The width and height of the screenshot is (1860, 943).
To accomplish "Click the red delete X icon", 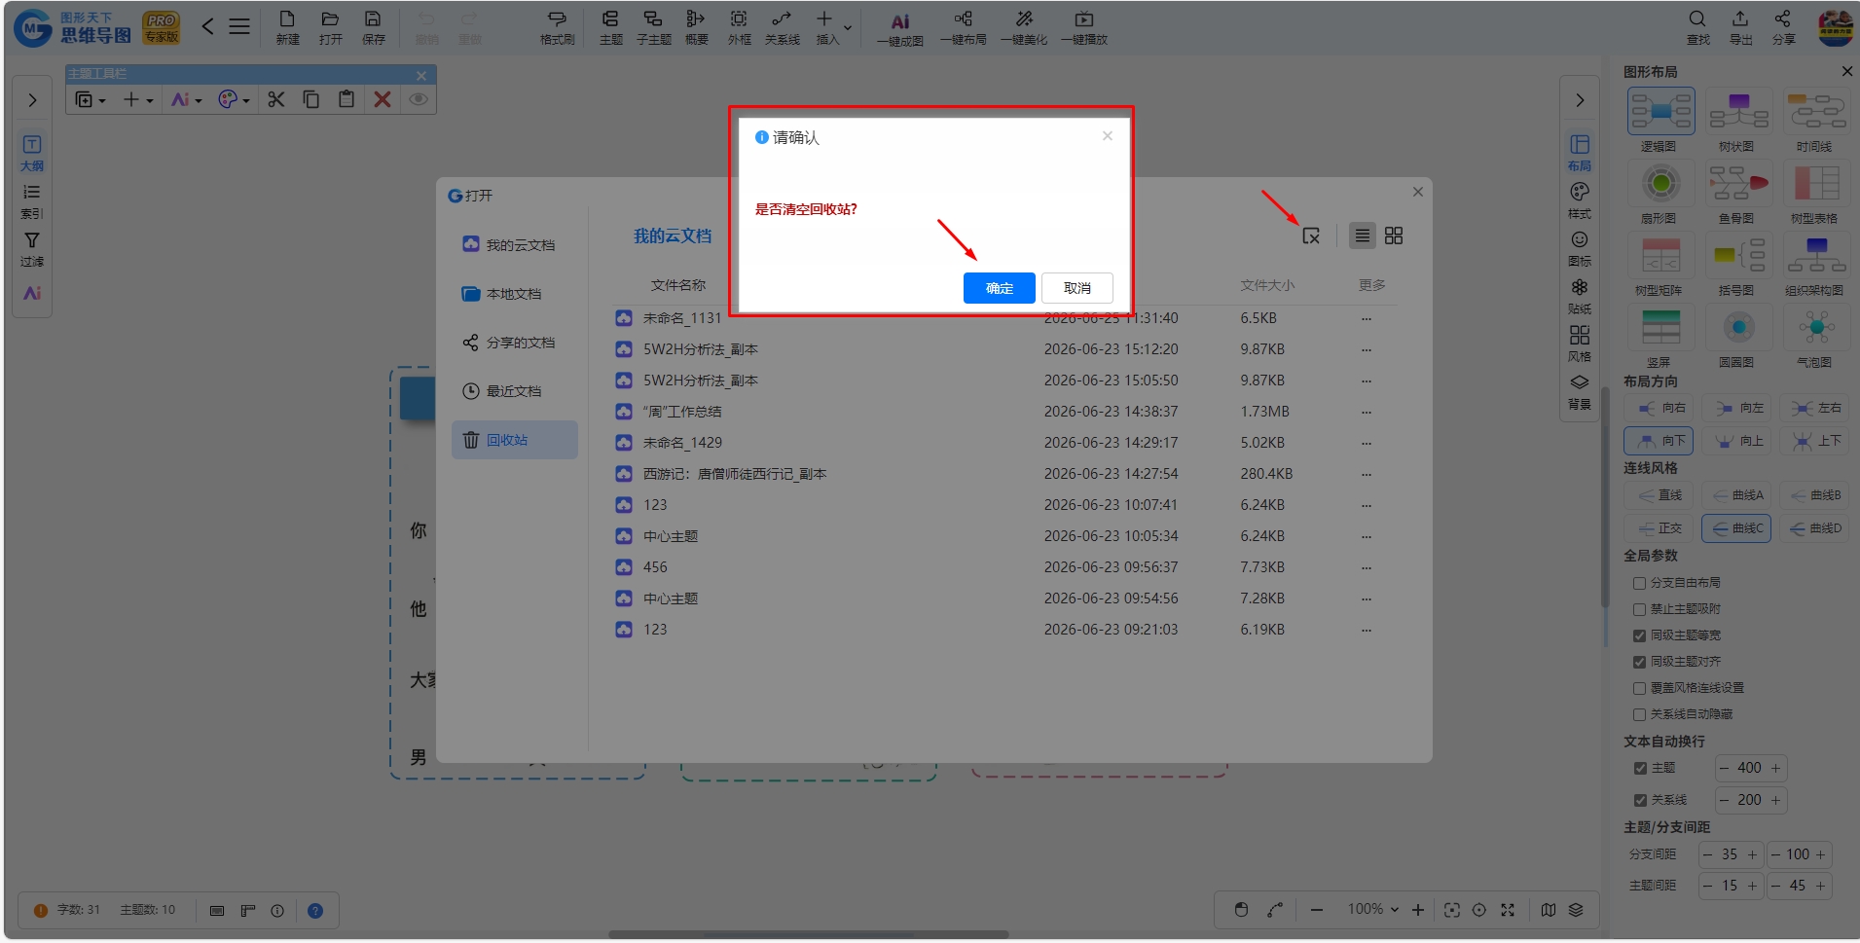I will 383,99.
